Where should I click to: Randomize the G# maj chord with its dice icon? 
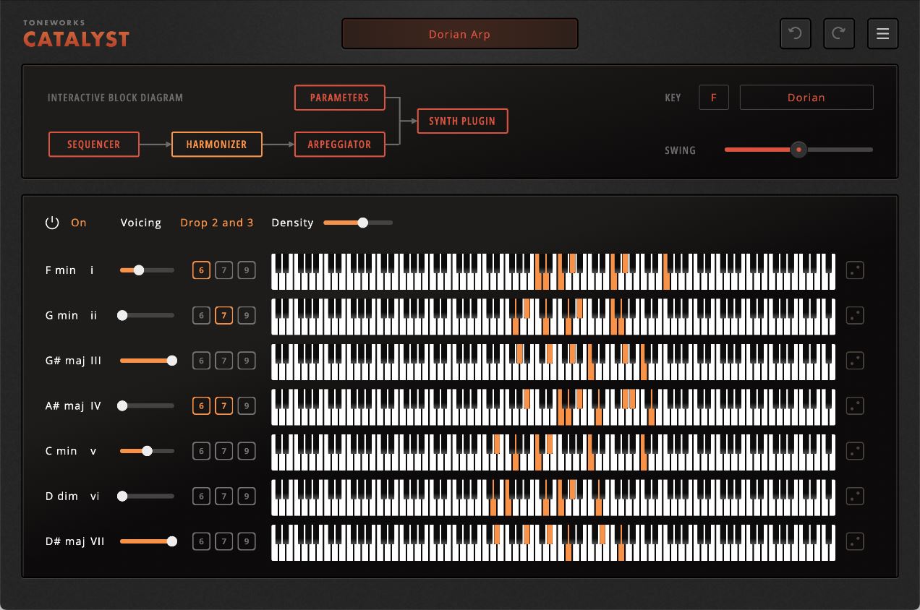[855, 361]
